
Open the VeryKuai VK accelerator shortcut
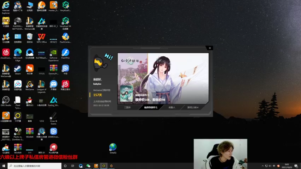point(65,23)
